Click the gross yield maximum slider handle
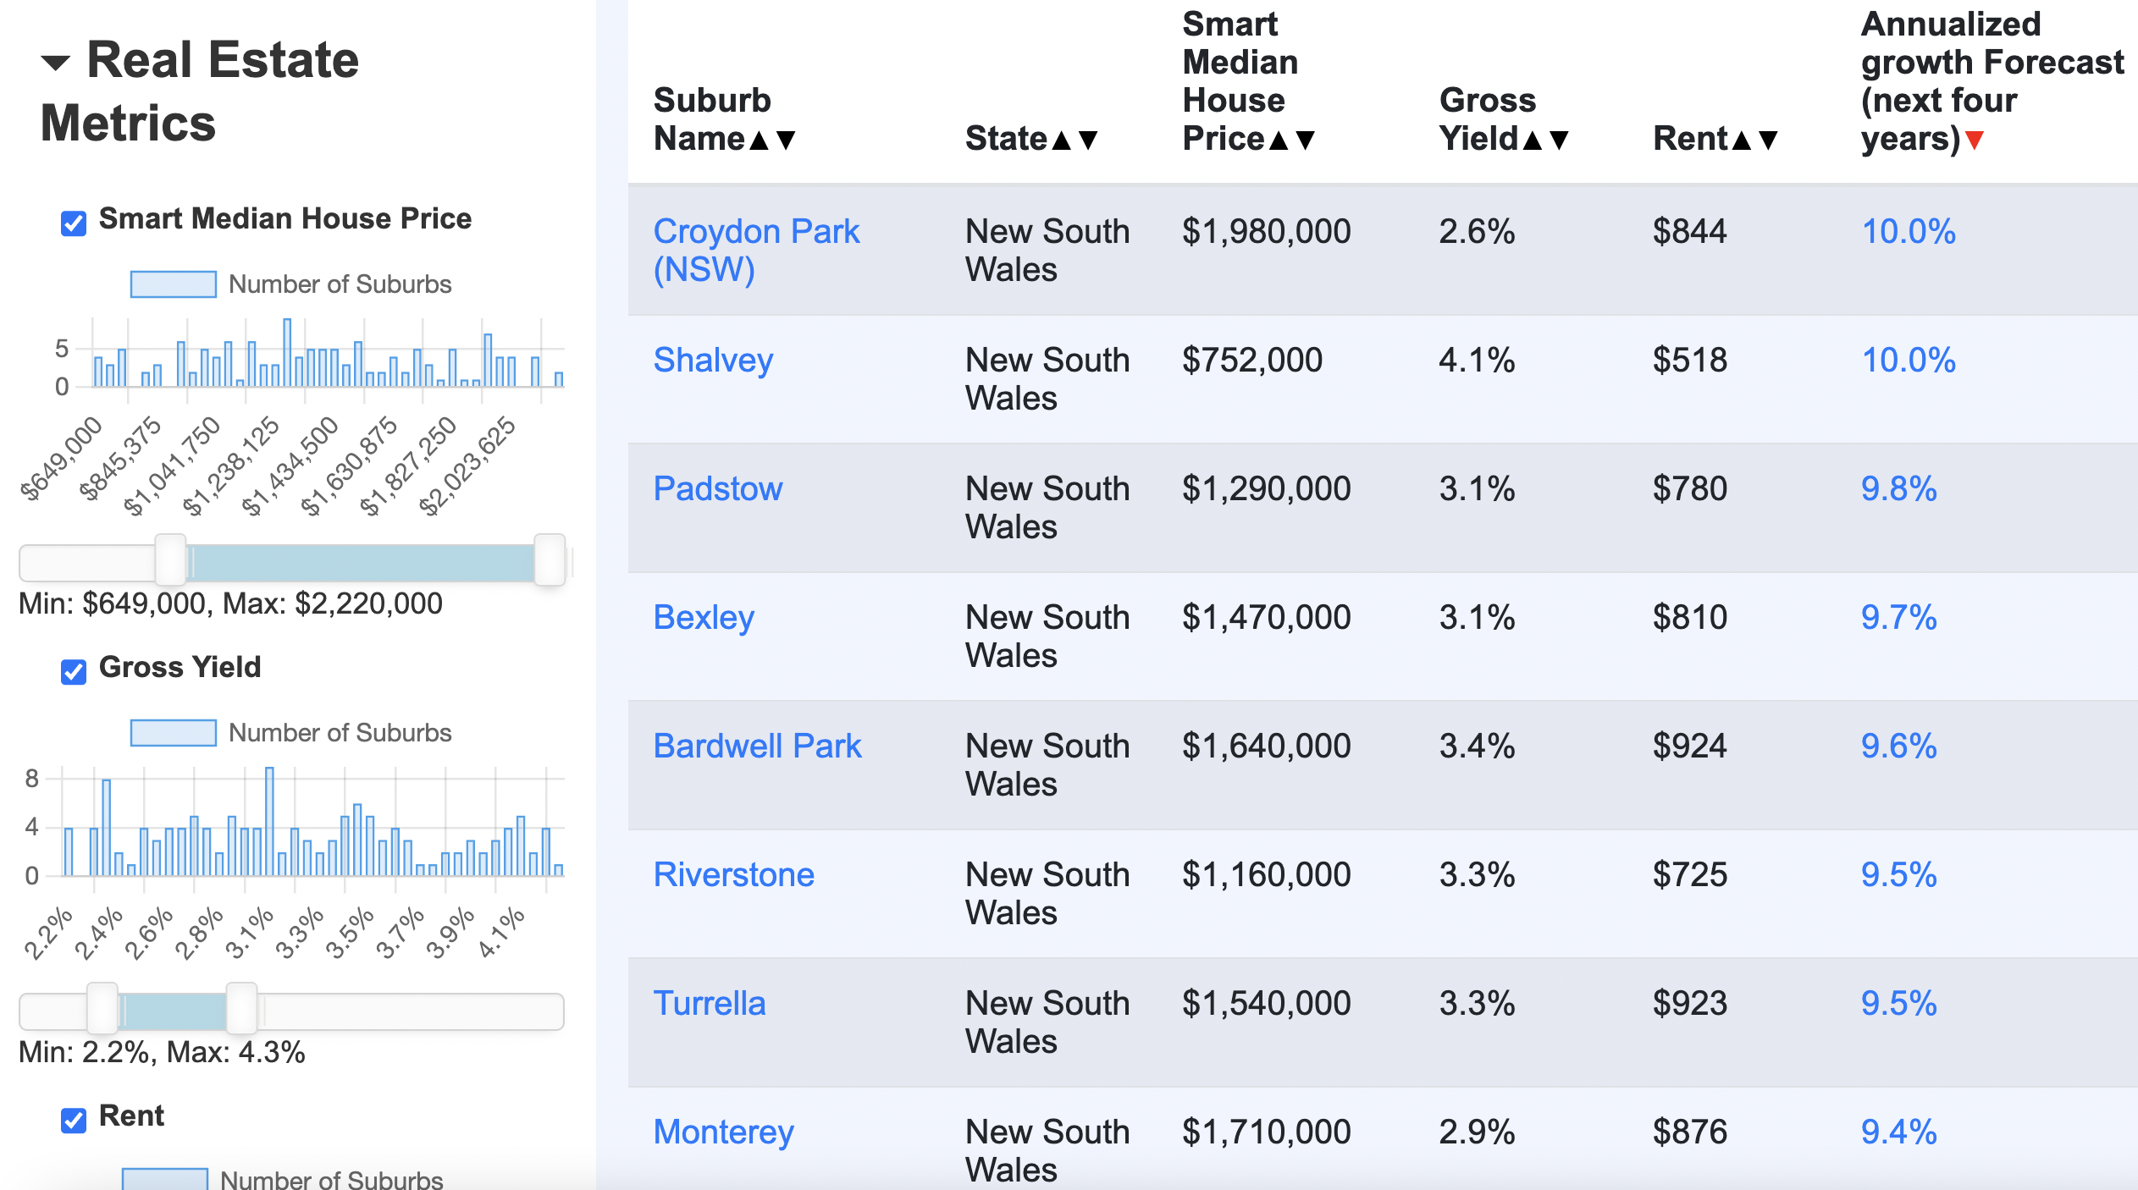The image size is (2138, 1190). pos(241,1008)
